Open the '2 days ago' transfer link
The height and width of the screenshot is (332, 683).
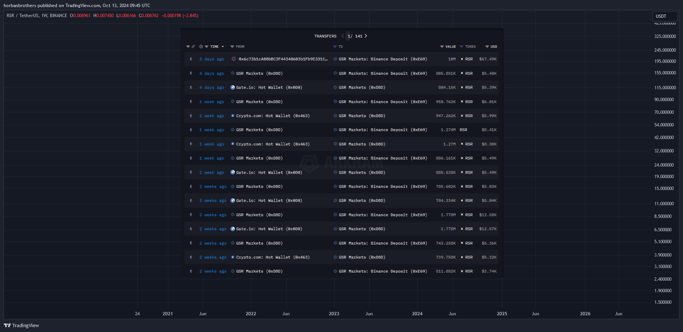[211, 59]
